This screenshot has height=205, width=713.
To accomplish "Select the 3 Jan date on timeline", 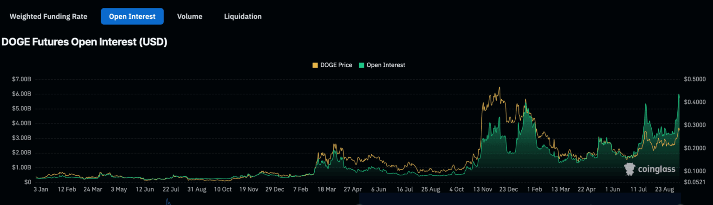I will [x=42, y=190].
